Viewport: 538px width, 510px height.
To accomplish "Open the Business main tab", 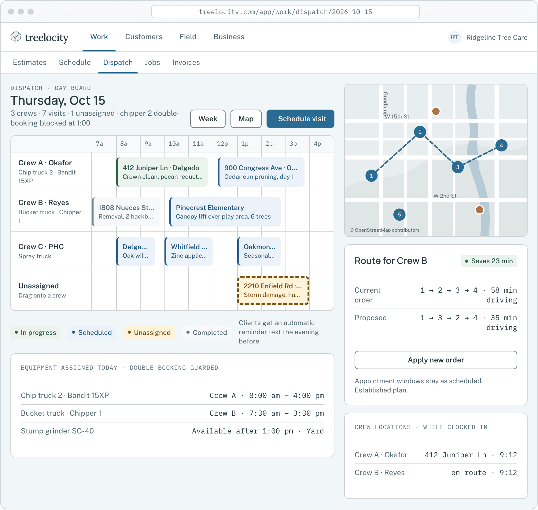I will [229, 37].
